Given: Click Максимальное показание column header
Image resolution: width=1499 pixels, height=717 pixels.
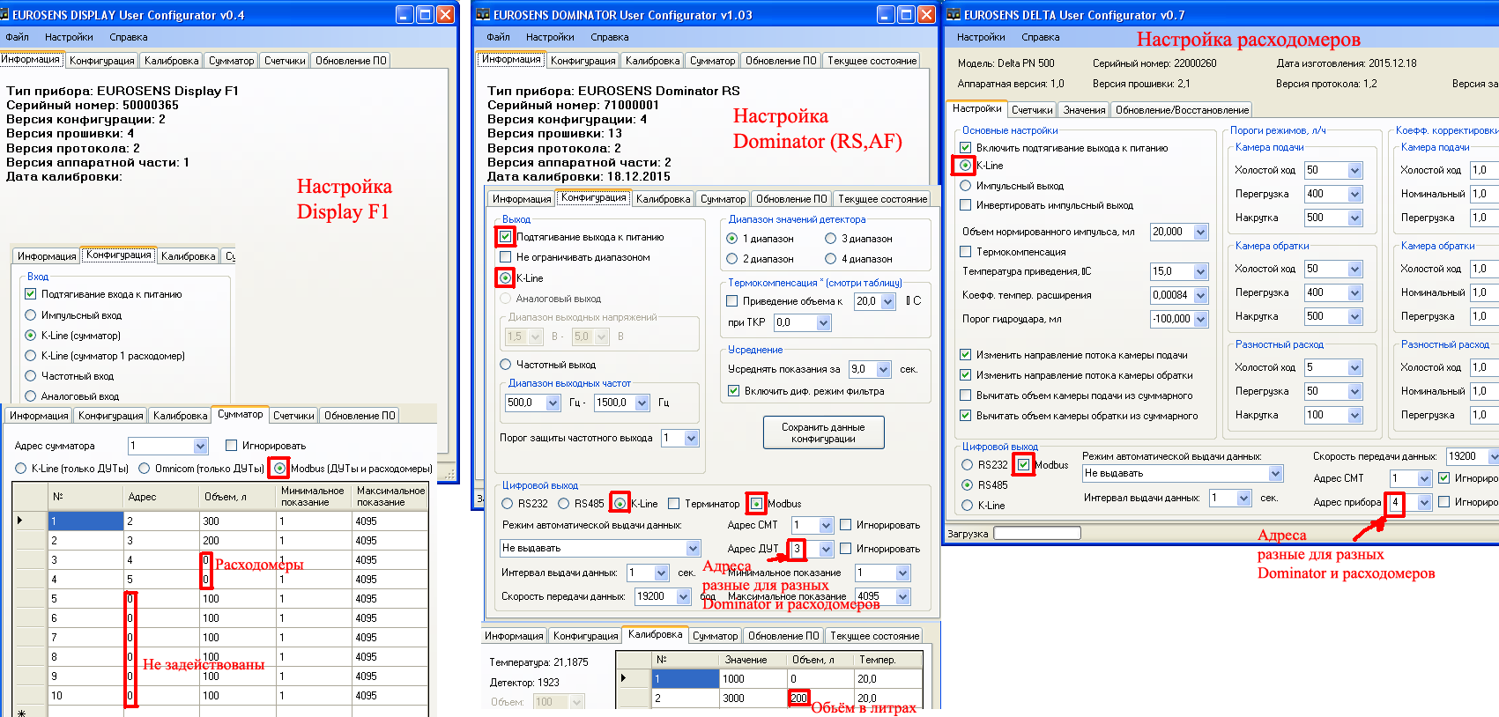Looking at the screenshot, I should (390, 497).
